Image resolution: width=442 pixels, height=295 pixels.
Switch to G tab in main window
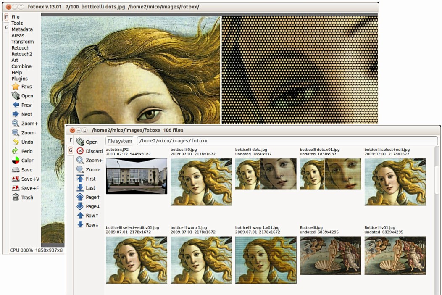[6, 27]
